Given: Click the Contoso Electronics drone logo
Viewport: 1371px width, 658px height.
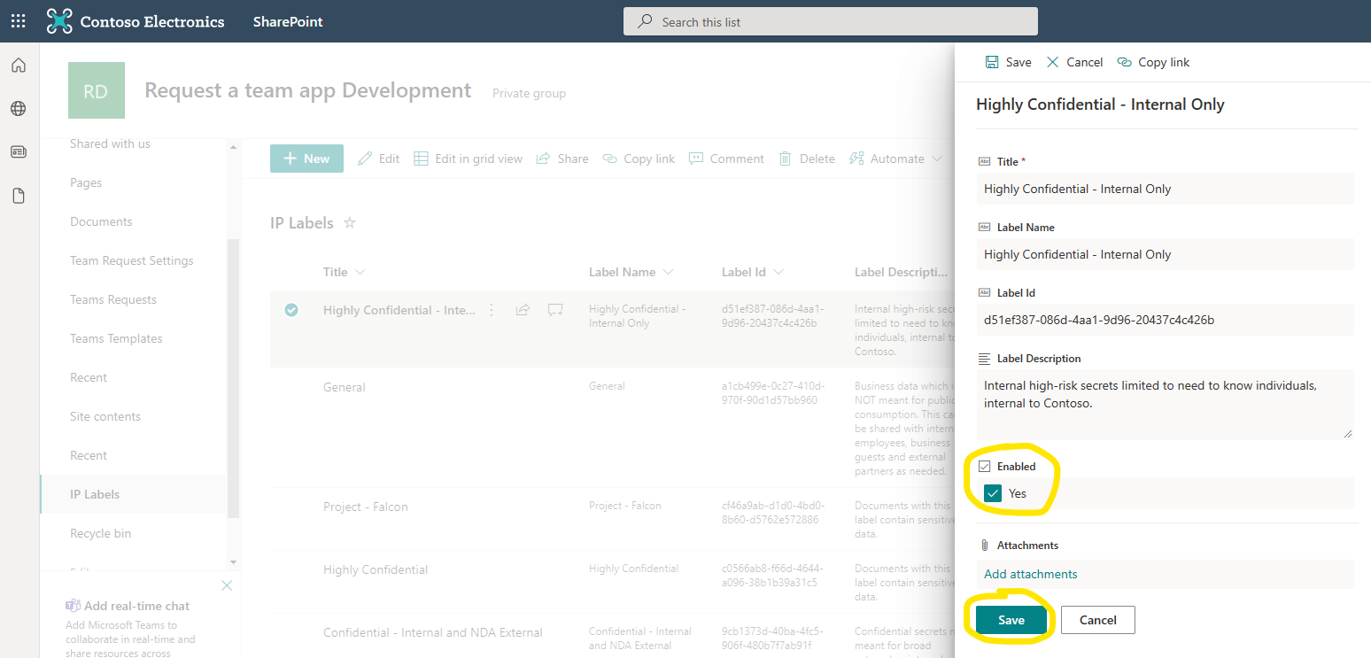Looking at the screenshot, I should tap(59, 21).
